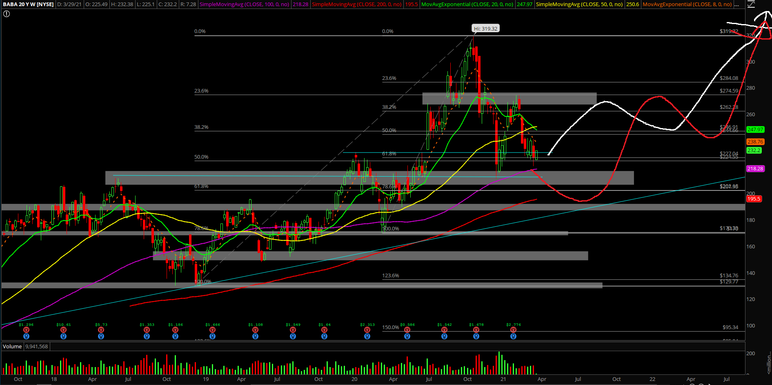Click the MovAvgExponential 20 study label
772x385 pixels.
point(467,4)
